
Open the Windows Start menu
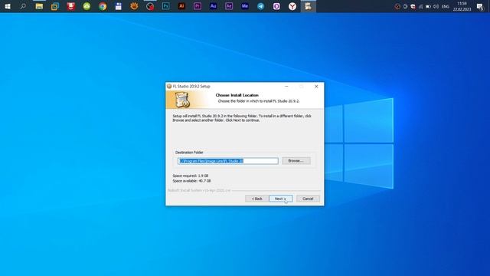[8, 6]
